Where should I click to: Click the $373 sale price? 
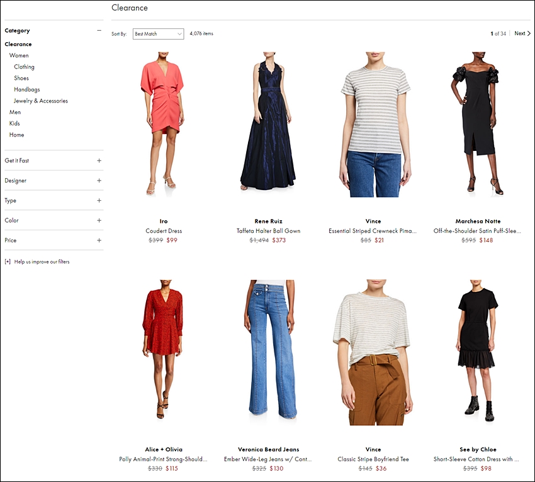pos(279,240)
